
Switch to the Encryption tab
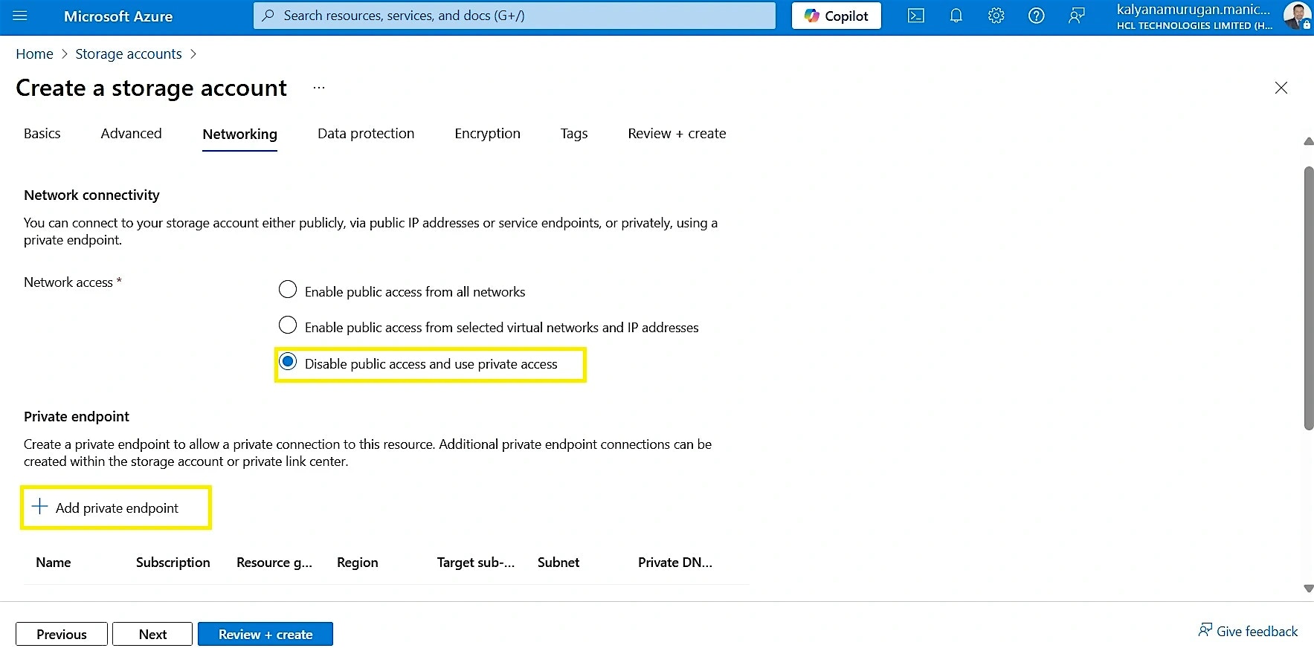[x=487, y=134]
